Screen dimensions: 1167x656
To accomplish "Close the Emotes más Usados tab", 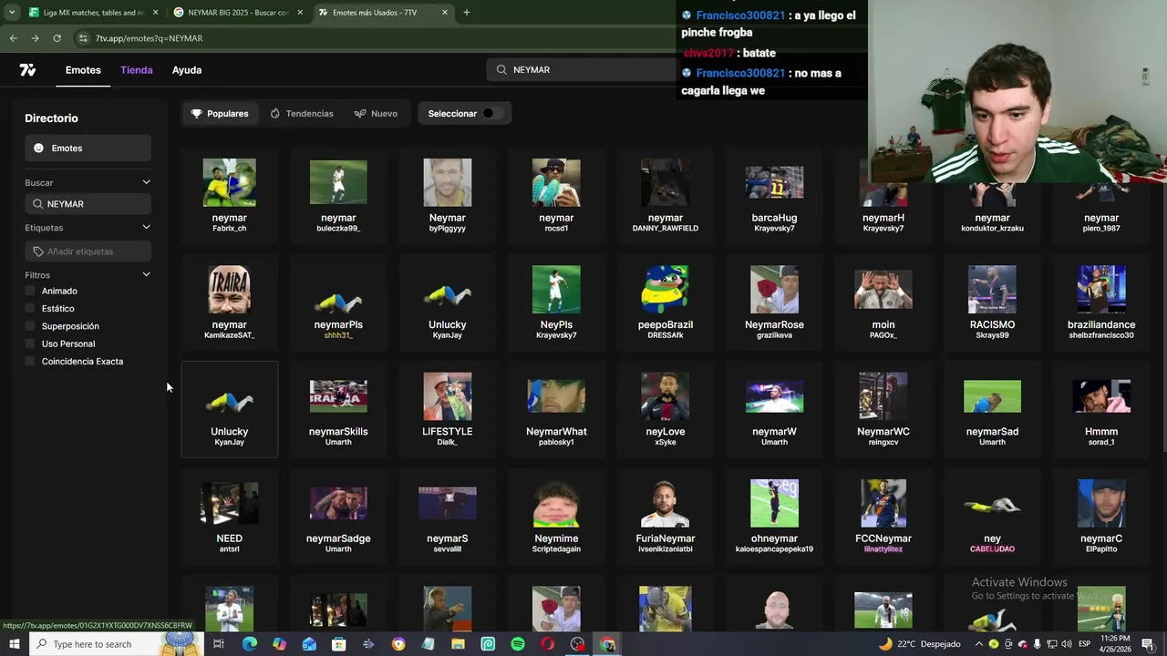I will tap(445, 12).
